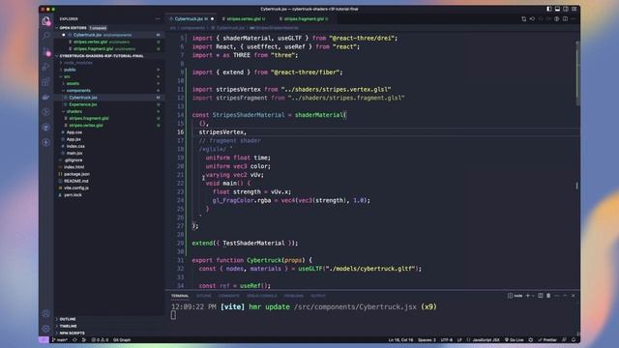
Task: Open the Accounts icon at sidebar bottom
Action: [x=46, y=313]
